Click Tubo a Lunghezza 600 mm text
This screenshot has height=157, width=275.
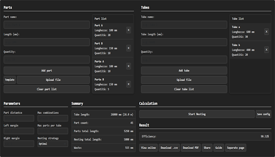(x=243, y=32)
